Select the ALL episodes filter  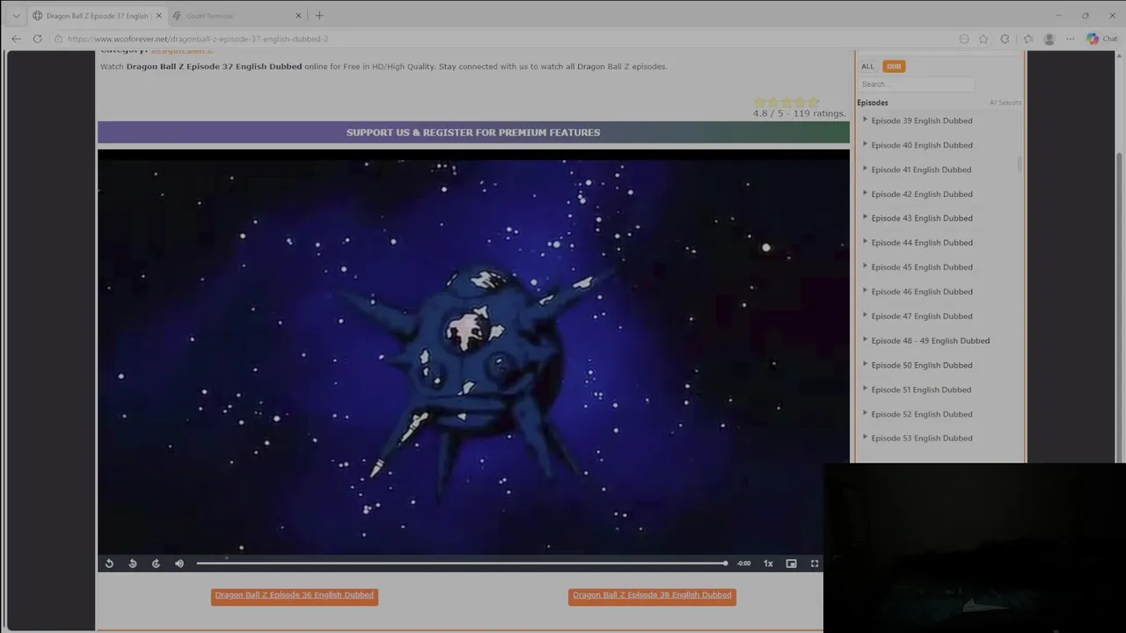tap(867, 66)
